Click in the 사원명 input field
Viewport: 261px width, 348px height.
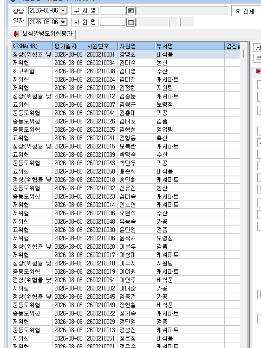pos(112,22)
